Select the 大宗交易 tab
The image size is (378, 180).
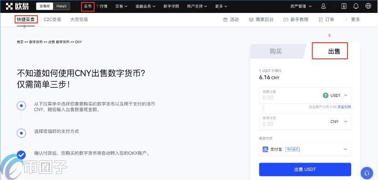(79, 20)
